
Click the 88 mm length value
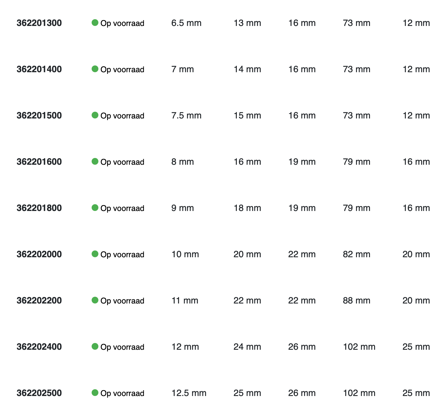(357, 300)
